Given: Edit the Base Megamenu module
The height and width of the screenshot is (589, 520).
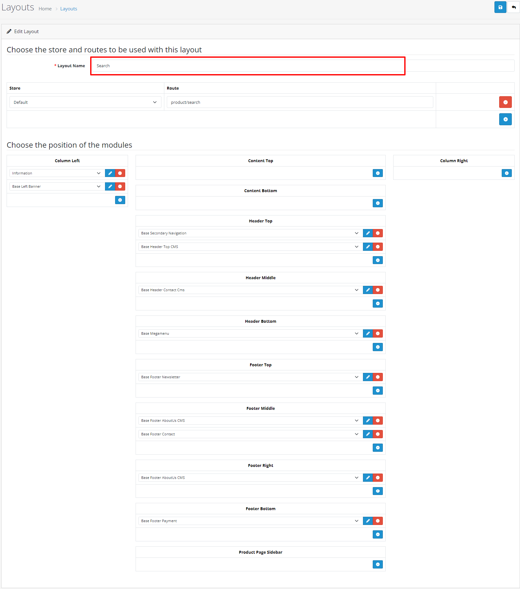Looking at the screenshot, I should tap(368, 333).
